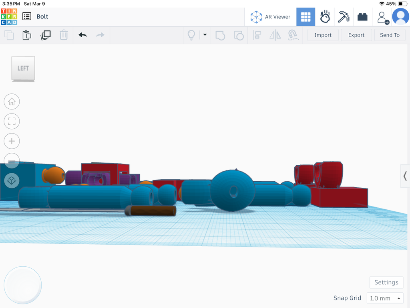
Task: Select the orange rounded shape
Action: (54, 175)
